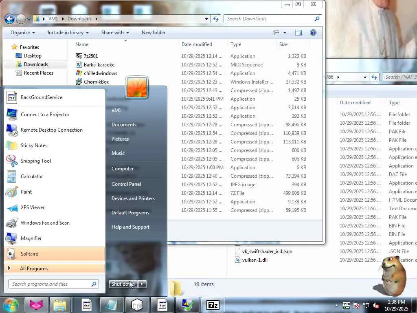
Task: Open path dropdown in FNAF window
Action: 365,77
